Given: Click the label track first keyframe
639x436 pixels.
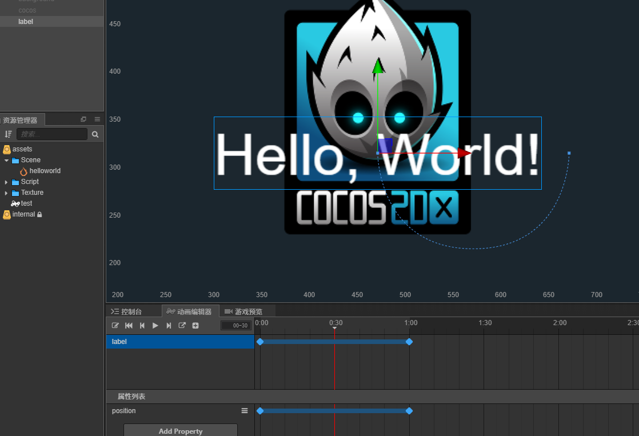Looking at the screenshot, I should point(260,342).
